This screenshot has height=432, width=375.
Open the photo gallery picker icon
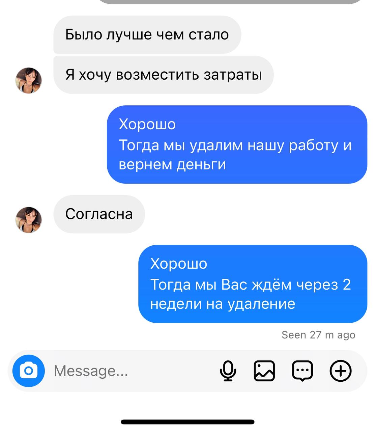pos(264,371)
